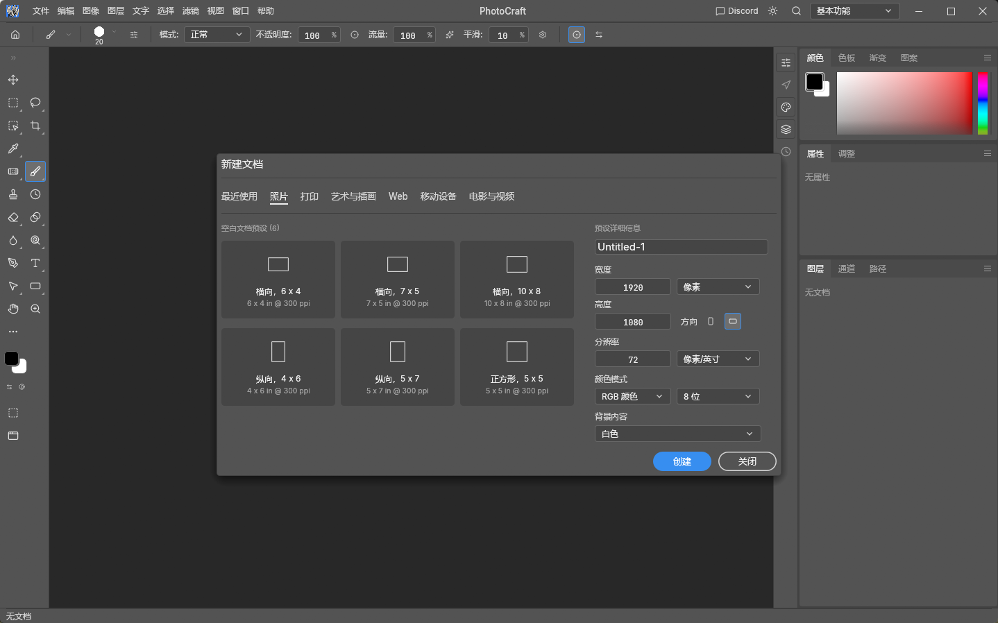Switch to the 通道 panel tab
This screenshot has width=998, height=623.
(847, 268)
